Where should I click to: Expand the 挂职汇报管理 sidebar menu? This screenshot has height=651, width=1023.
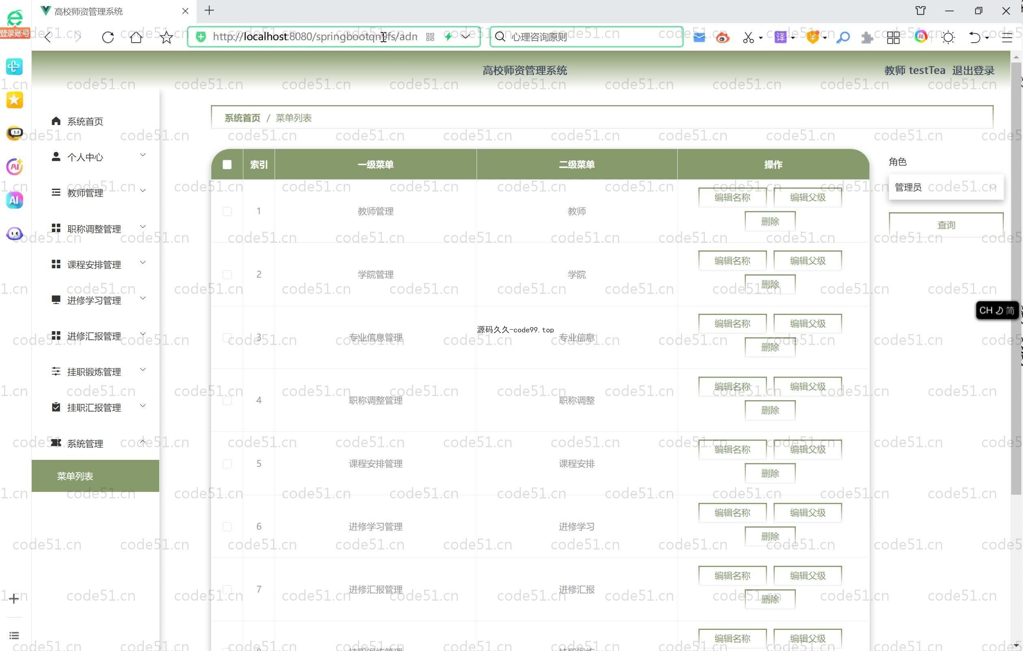pyautogui.click(x=95, y=407)
